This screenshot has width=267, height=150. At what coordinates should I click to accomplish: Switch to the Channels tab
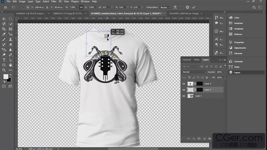(x=187, y=60)
